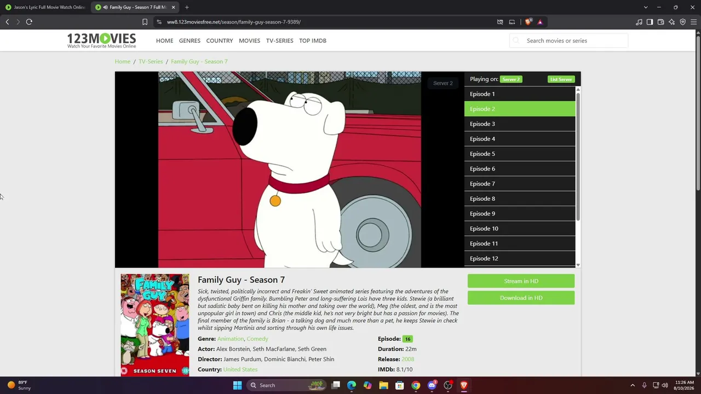This screenshot has width=701, height=394.
Task: Play Episode 4 from the list
Action: tap(520, 139)
